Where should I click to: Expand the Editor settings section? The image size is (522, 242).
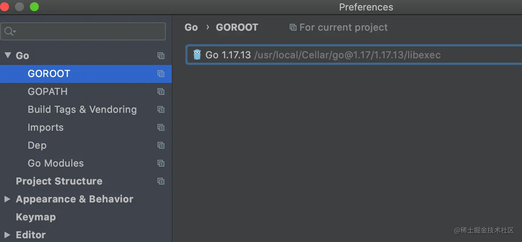coord(7,235)
